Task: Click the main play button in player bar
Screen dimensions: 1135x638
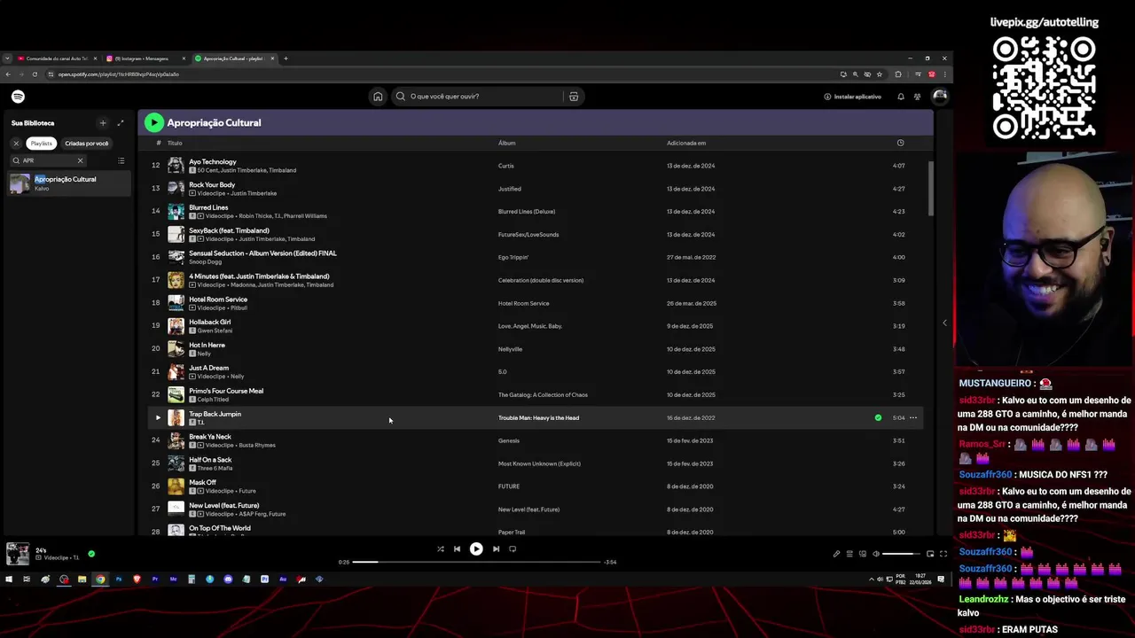Action: pyautogui.click(x=476, y=549)
